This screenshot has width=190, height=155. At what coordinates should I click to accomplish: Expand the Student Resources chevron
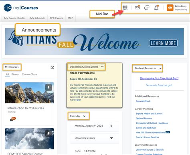point(160,68)
